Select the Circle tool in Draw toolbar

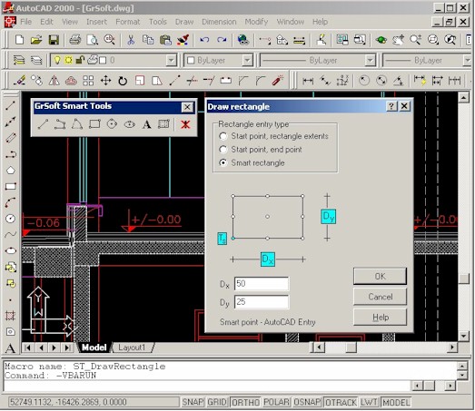pyautogui.click(x=11, y=219)
